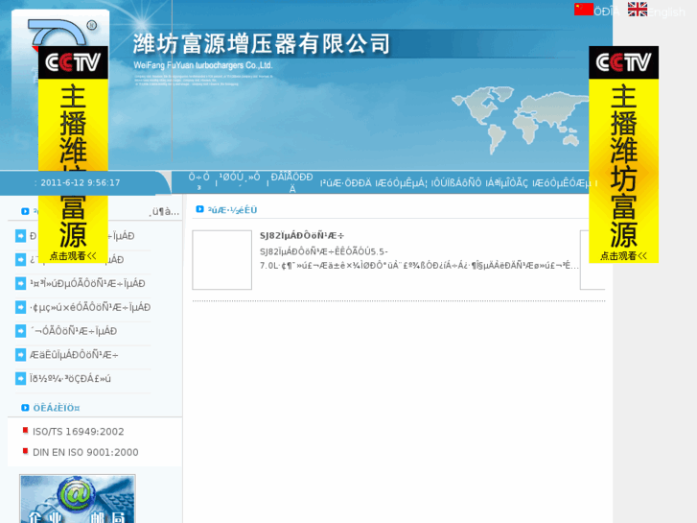Click arrow icon of first sidebar category
The width and height of the screenshot is (697, 523).
coord(20,236)
